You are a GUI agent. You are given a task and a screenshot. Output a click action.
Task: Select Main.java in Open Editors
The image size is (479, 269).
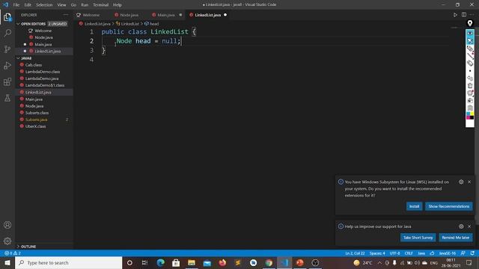pos(44,44)
